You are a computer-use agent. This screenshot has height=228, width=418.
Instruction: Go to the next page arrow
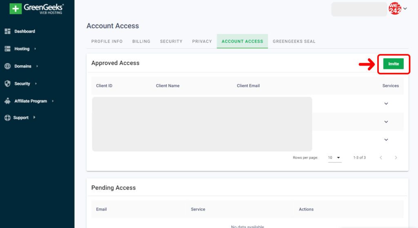pos(396,158)
